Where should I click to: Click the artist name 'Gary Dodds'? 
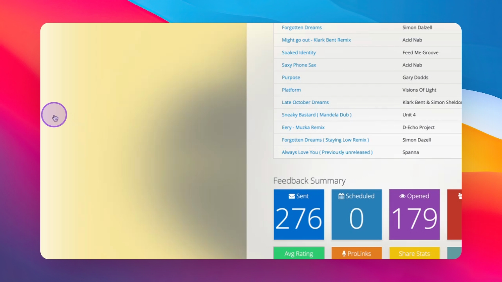point(415,78)
